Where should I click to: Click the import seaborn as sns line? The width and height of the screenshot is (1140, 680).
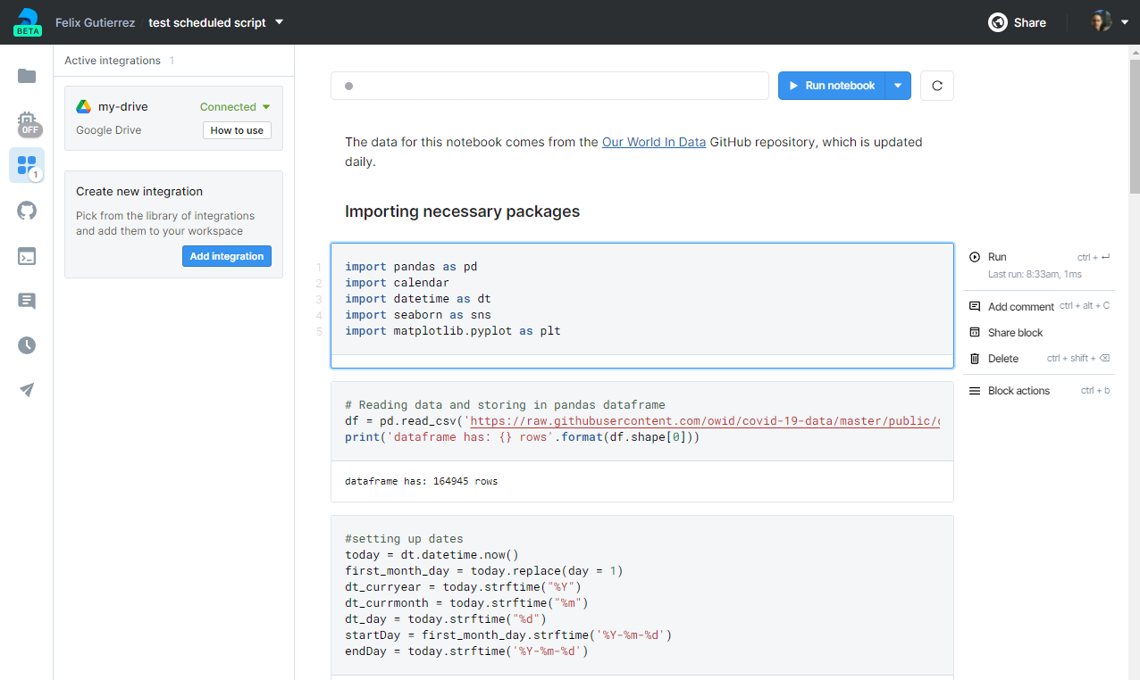point(418,315)
